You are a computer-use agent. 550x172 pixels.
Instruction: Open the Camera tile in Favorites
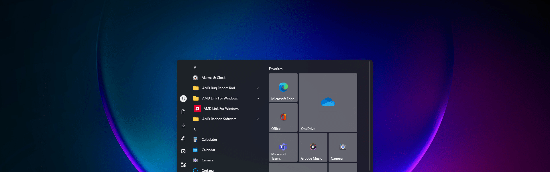[x=343, y=147]
